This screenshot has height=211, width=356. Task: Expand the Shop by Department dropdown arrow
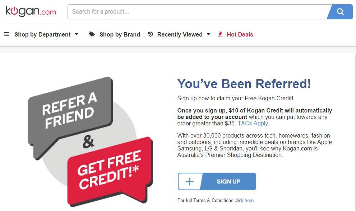click(x=76, y=34)
